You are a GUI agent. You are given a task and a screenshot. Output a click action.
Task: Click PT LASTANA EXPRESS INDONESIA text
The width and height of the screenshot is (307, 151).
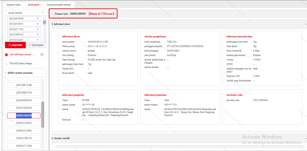(185, 46)
